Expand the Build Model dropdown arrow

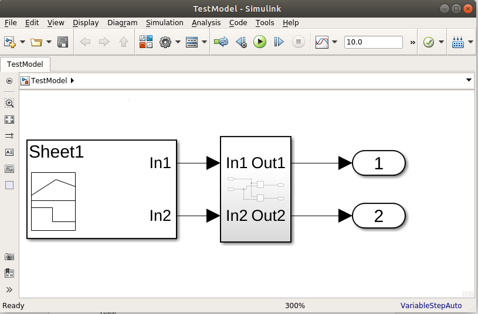point(471,42)
